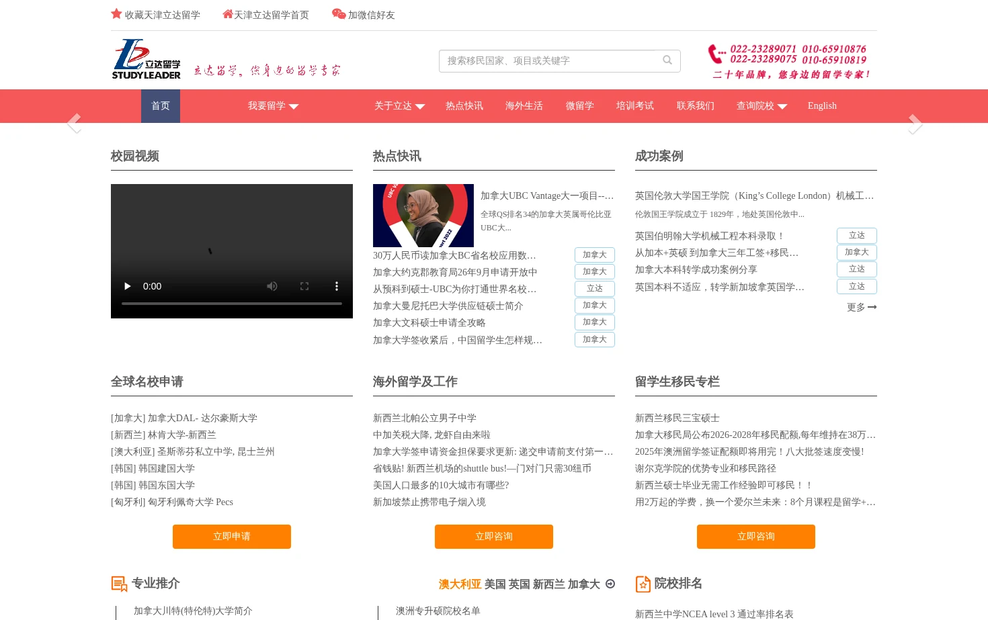Image resolution: width=988 pixels, height=620 pixels.
Task: Open 谢尔克学院的优势专业和移民路径
Action: click(x=706, y=469)
